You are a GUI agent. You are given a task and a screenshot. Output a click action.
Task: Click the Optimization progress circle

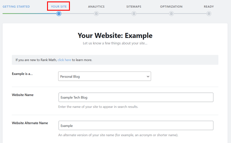pos(171,14)
